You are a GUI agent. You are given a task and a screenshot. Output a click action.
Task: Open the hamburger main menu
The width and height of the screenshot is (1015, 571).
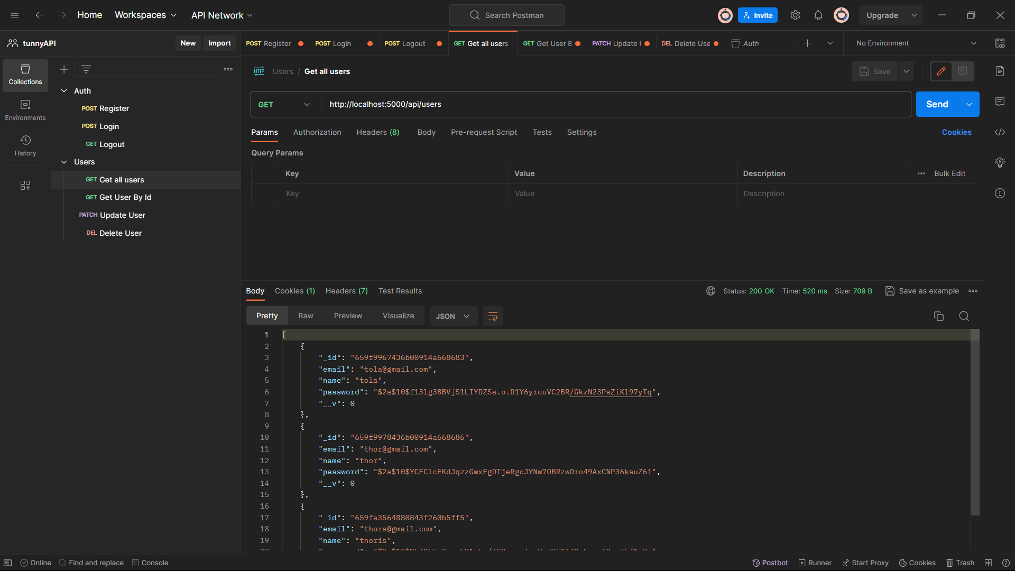(15, 15)
